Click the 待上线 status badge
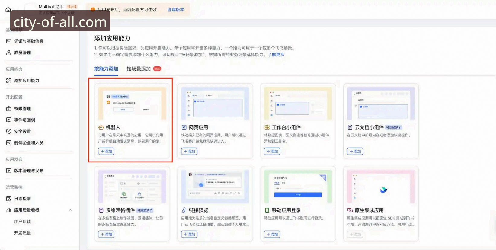The image size is (496, 250). pyautogui.click(x=72, y=7)
